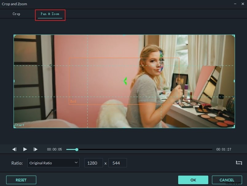This screenshot has height=186, width=247.
Task: Switch to the Crop tab
Action: point(16,14)
